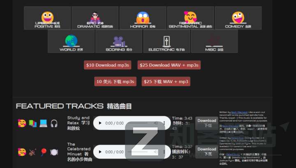This screenshot has height=168, width=296.
Task: Open the Upbeat Positive genre tile
Action: coord(47,18)
